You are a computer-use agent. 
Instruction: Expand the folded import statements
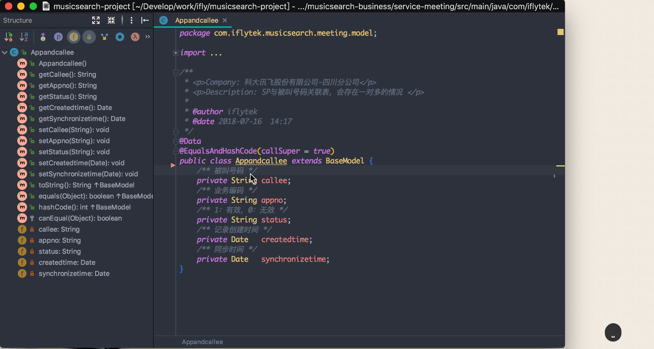(x=175, y=53)
